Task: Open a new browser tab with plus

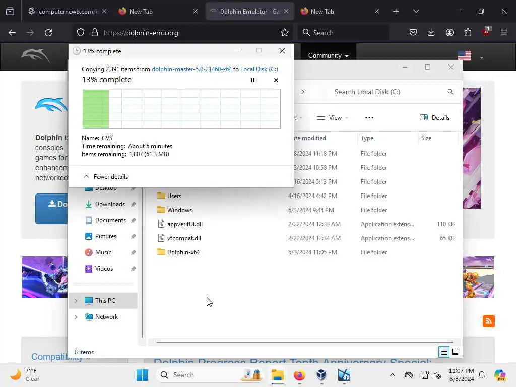Action: point(396,11)
